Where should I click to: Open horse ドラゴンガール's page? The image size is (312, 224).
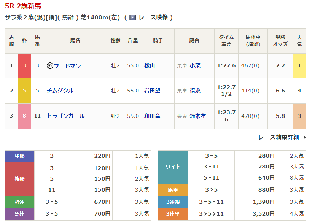[x=65, y=116]
